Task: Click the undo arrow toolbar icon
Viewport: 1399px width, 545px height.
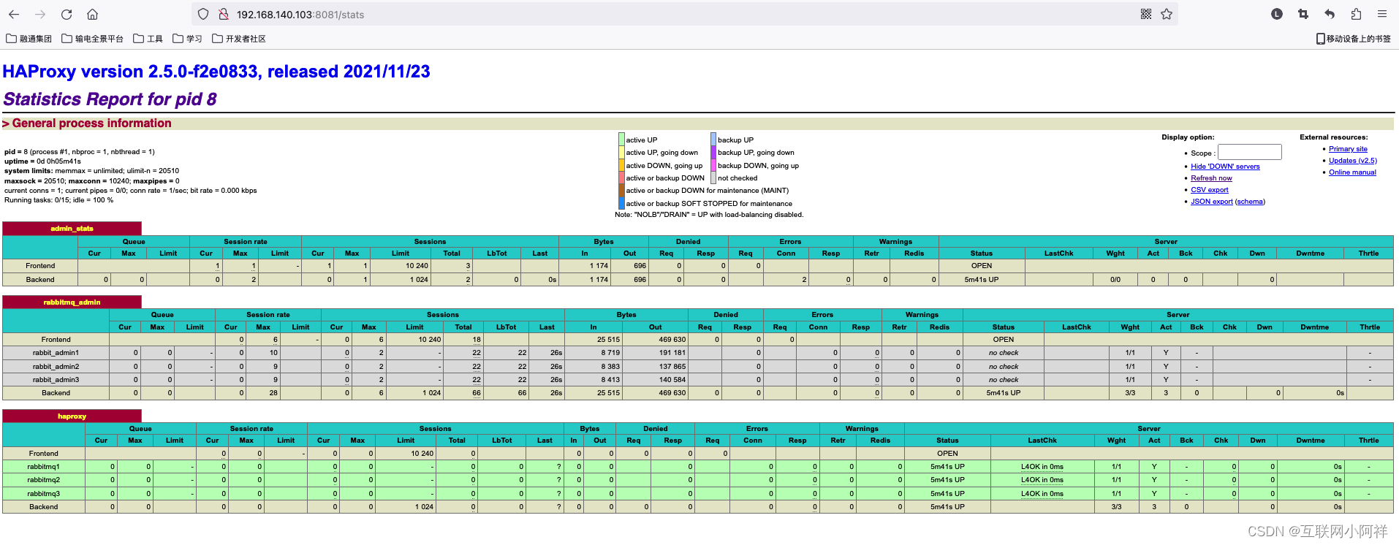Action: tap(1330, 14)
